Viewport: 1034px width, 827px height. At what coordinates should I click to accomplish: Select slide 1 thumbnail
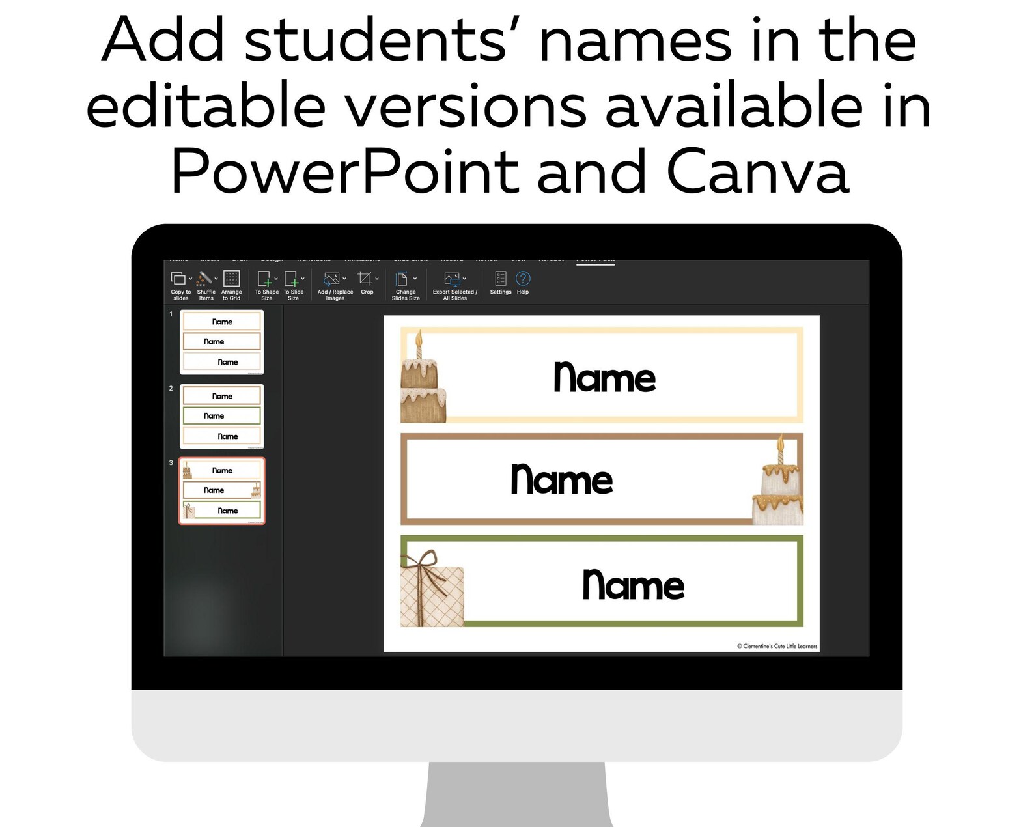222,342
